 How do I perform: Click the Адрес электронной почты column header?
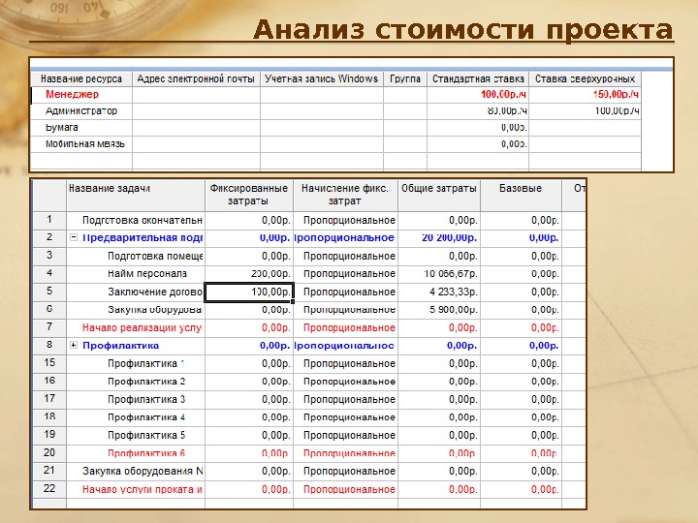196,78
